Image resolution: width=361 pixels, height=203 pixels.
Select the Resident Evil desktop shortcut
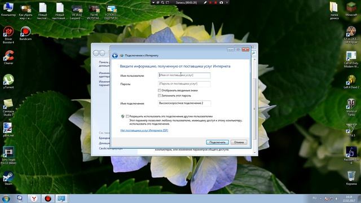[x=351, y=156]
